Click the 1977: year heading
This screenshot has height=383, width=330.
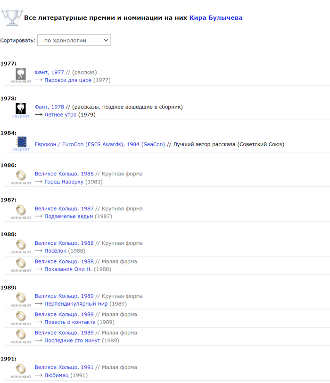[8, 64]
